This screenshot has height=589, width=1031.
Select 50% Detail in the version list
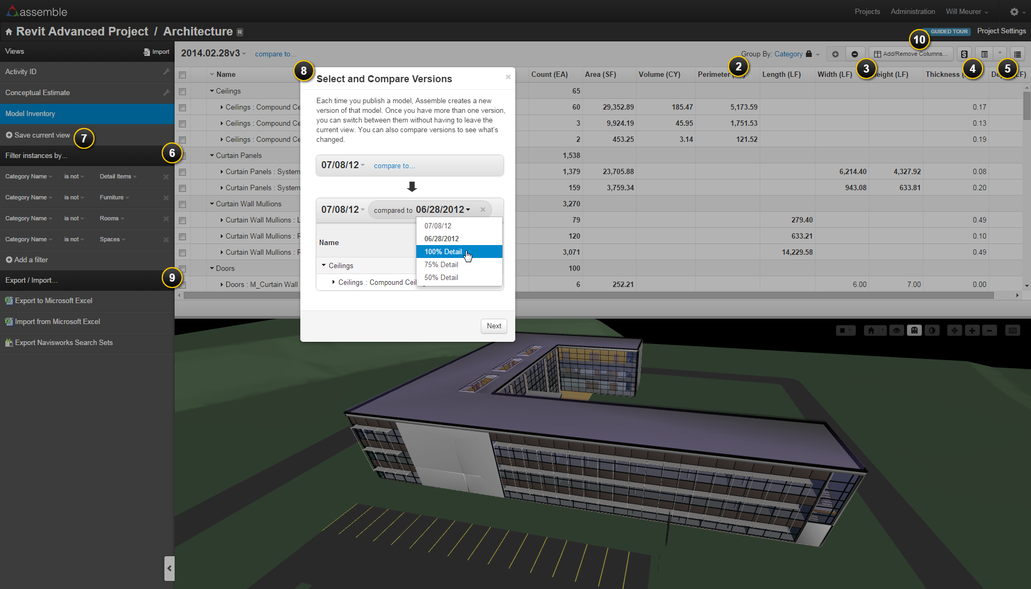(459, 277)
